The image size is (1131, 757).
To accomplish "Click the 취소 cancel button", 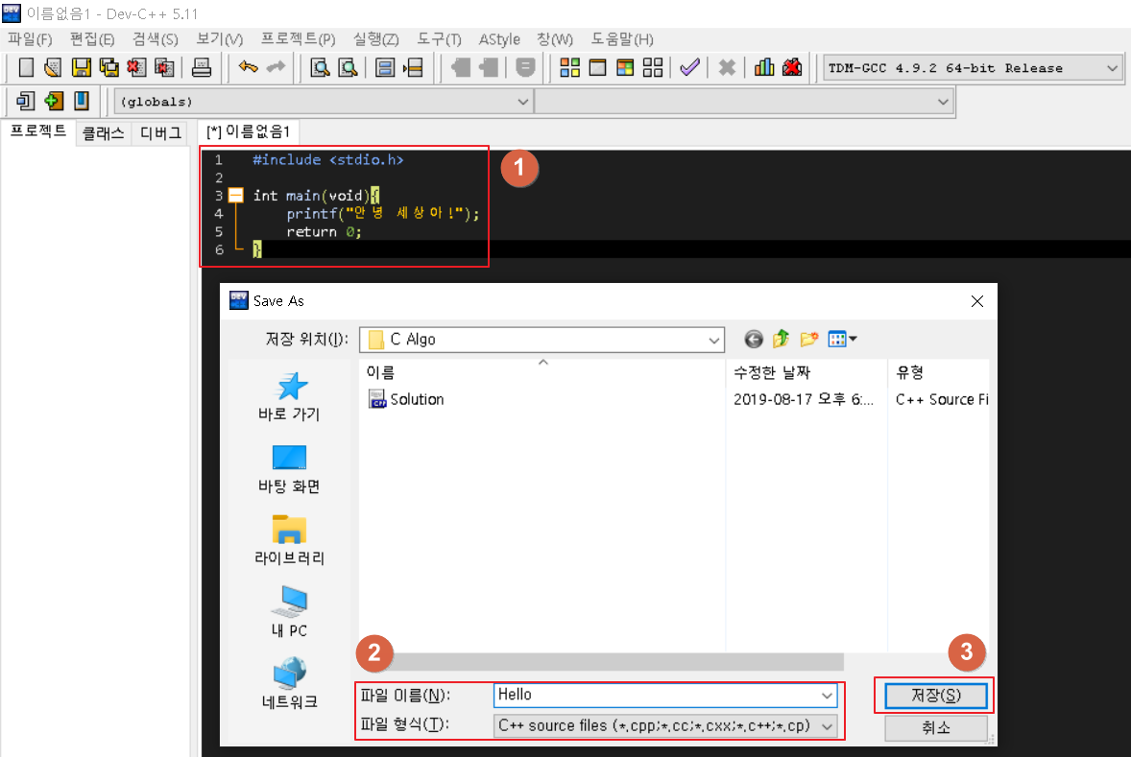I will [935, 727].
